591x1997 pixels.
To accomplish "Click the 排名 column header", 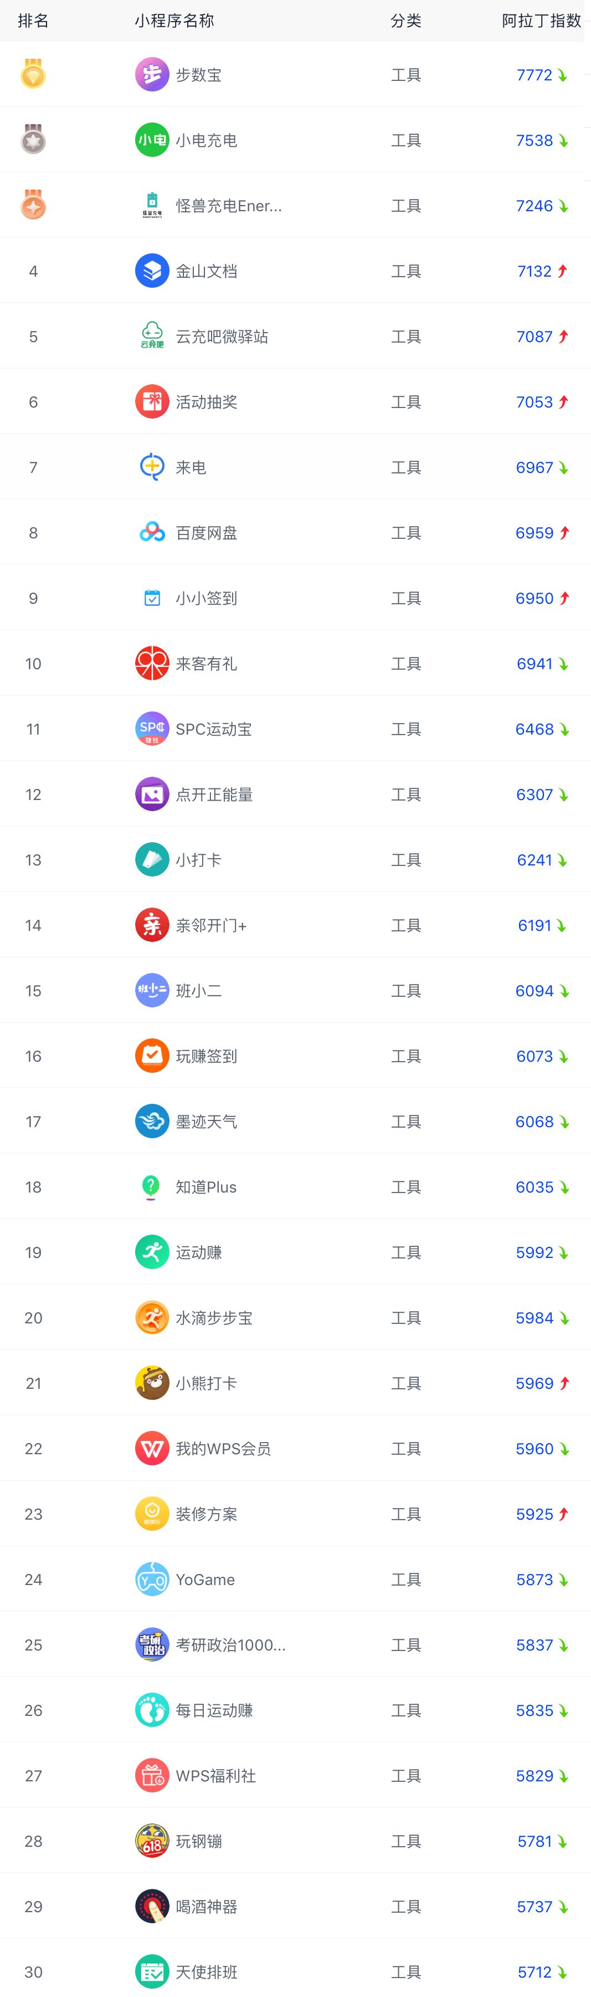I will pyautogui.click(x=33, y=21).
